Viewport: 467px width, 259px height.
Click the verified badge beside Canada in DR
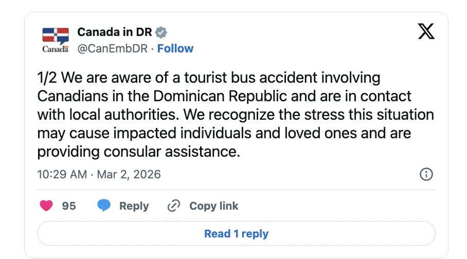(161, 32)
